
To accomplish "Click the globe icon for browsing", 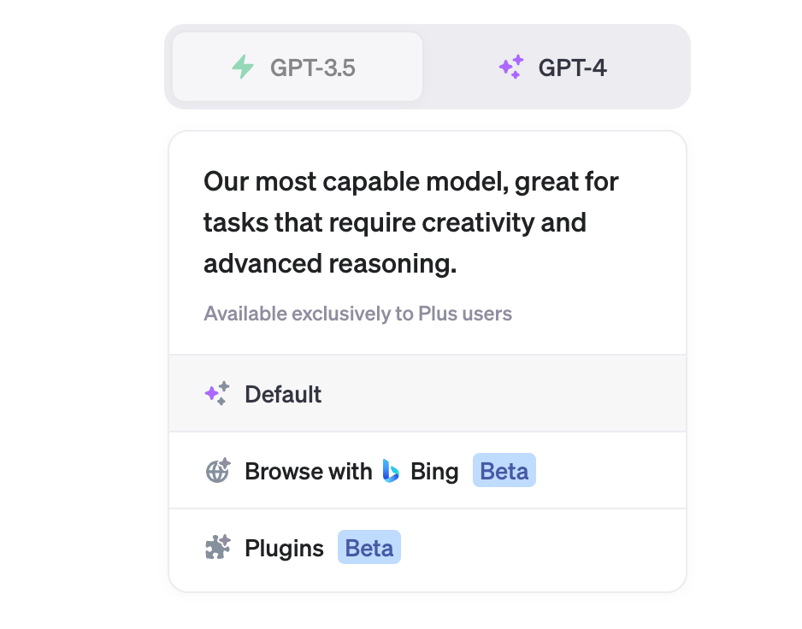I will tap(218, 471).
